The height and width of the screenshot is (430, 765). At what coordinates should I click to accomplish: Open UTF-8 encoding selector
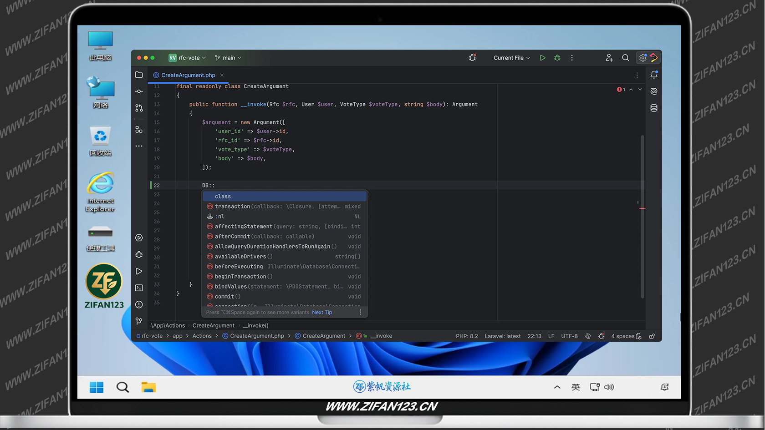569,336
